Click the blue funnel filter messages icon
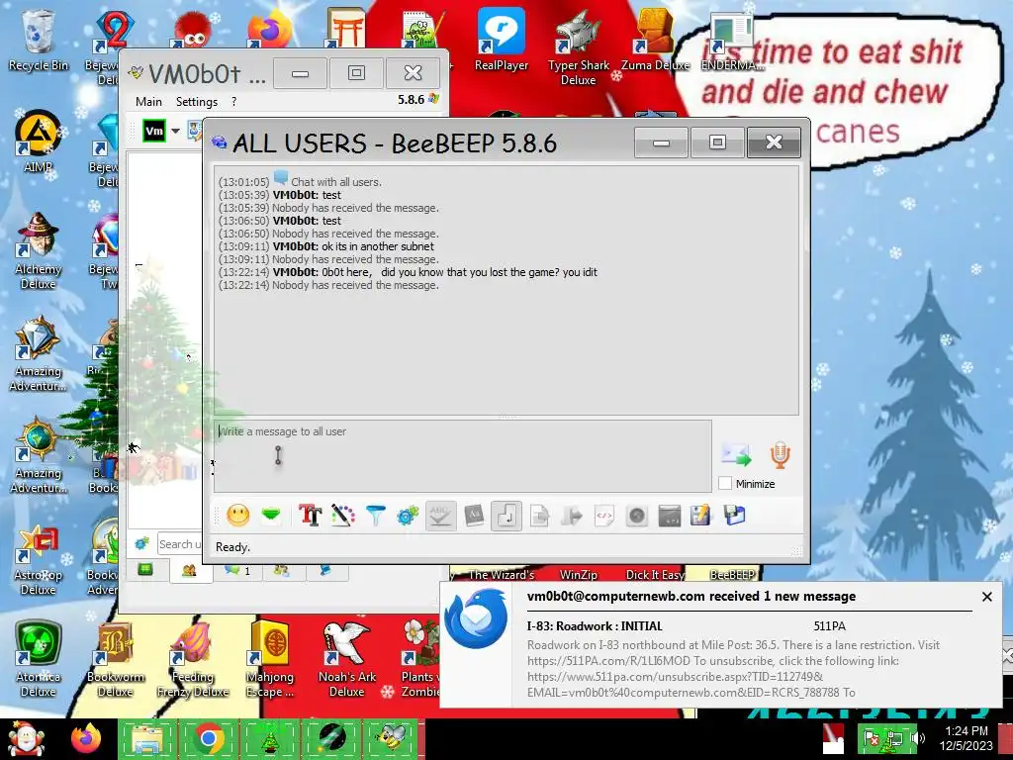 (375, 515)
